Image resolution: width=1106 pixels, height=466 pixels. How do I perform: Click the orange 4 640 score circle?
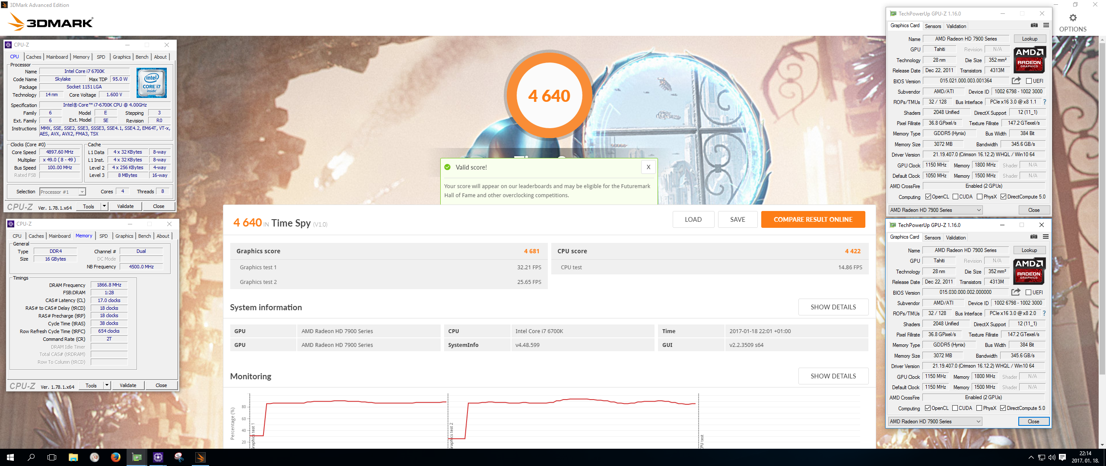coord(549,95)
